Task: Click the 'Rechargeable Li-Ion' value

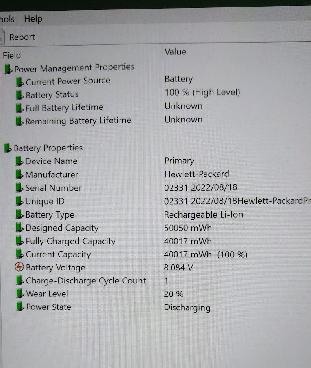Action: coord(204,215)
